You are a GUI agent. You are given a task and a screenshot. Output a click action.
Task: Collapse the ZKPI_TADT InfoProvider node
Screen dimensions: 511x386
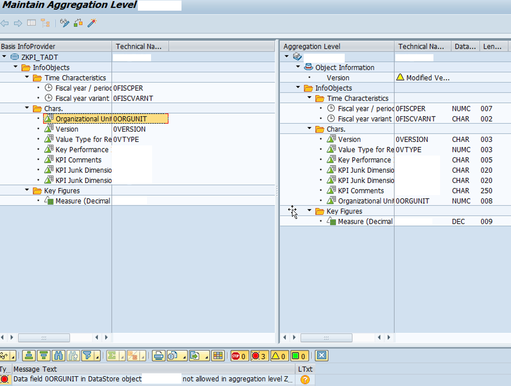[4, 57]
